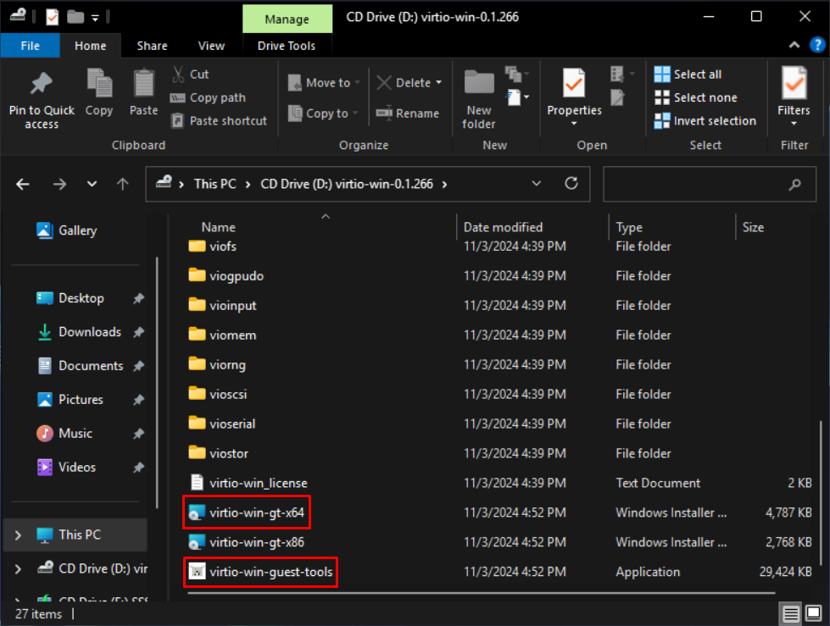Click the Refresh icon beside address bar

tap(571, 183)
